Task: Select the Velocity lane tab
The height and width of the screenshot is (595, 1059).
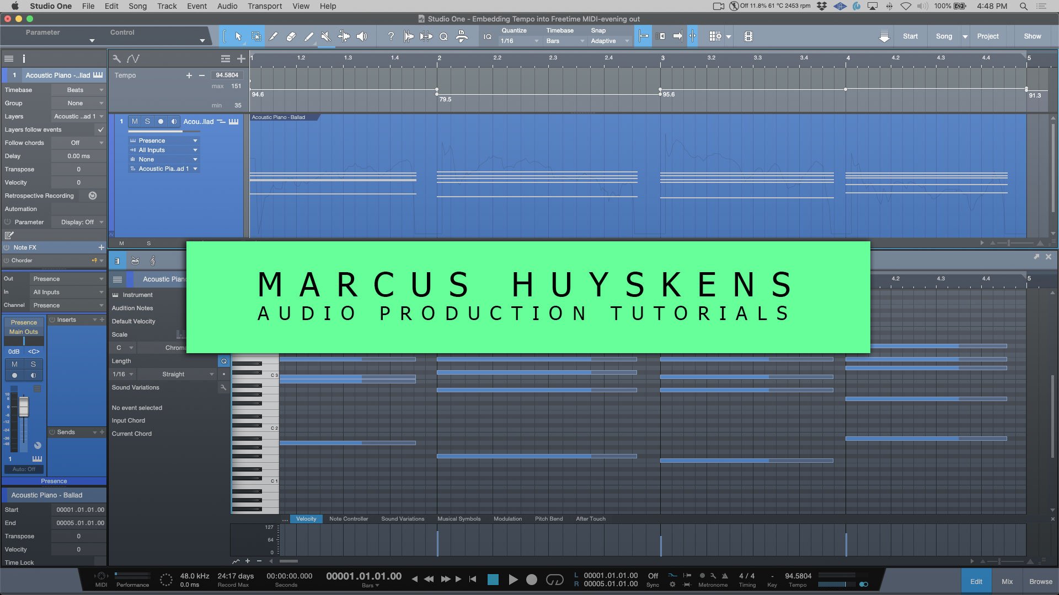Action: click(x=306, y=518)
